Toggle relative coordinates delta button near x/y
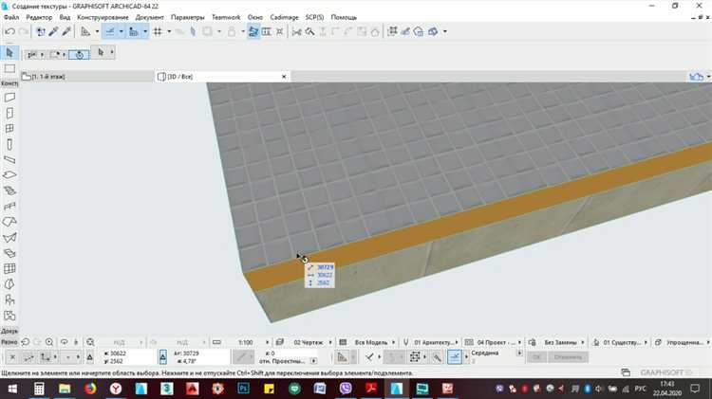This screenshot has height=399, width=712. point(90,357)
